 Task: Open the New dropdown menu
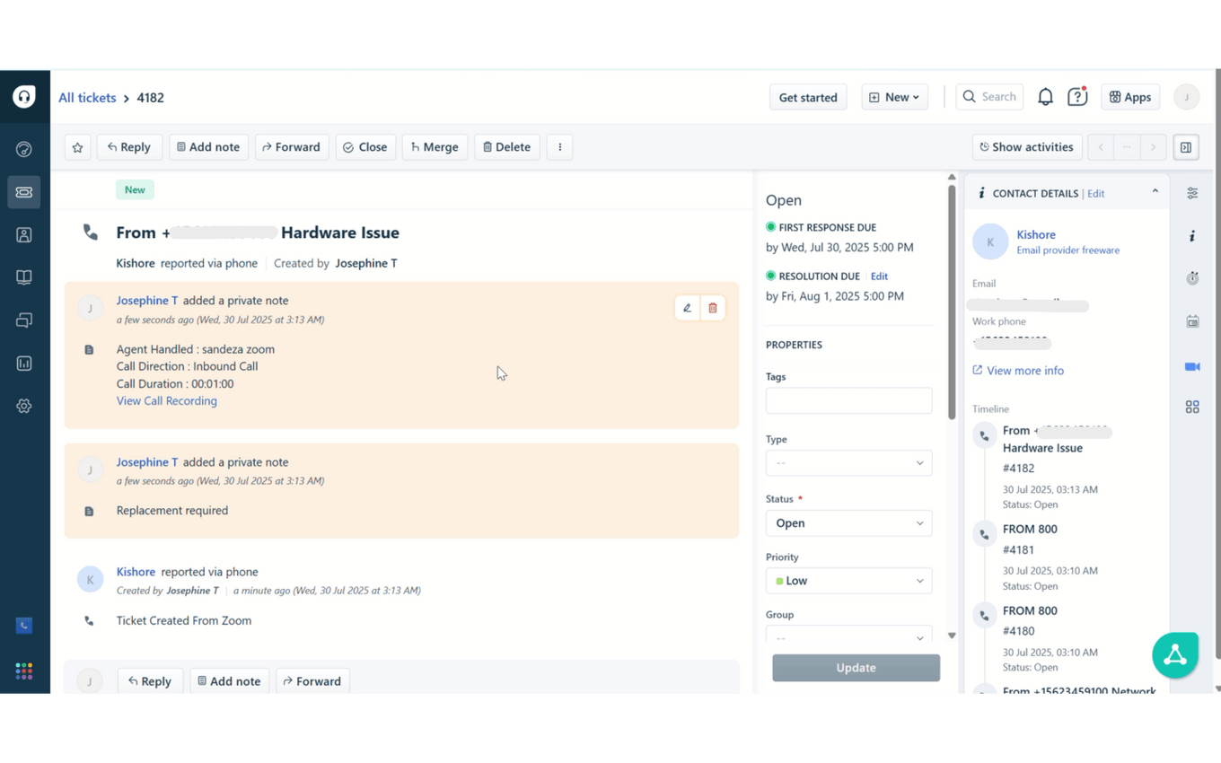pos(895,97)
